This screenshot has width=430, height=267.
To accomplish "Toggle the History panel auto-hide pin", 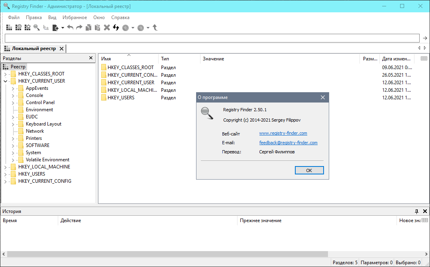I will pyautogui.click(x=417, y=211).
